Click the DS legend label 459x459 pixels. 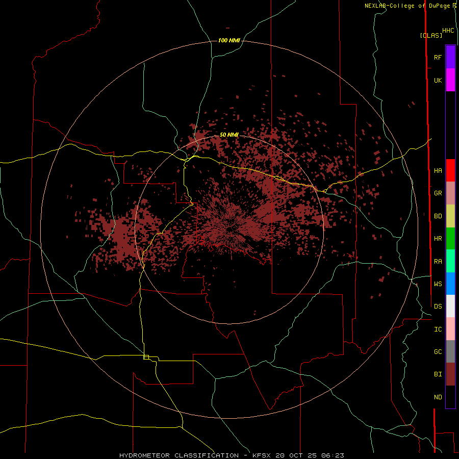tap(438, 306)
